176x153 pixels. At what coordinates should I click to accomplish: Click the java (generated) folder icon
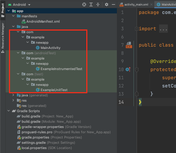[x=19, y=95]
